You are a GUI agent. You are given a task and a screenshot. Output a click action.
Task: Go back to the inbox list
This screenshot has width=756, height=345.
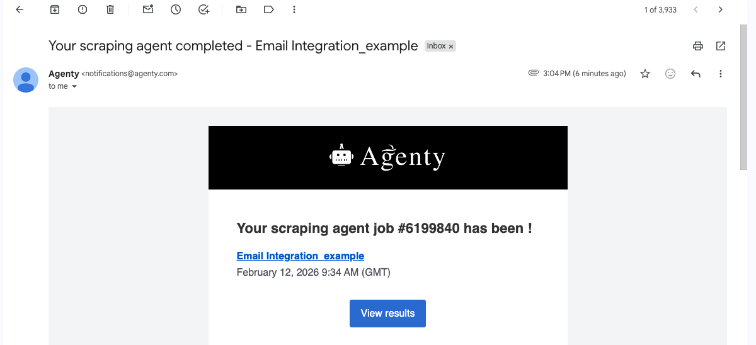(20, 9)
